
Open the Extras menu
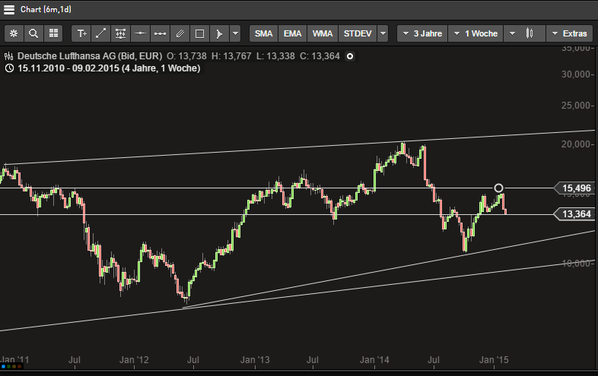coord(568,33)
